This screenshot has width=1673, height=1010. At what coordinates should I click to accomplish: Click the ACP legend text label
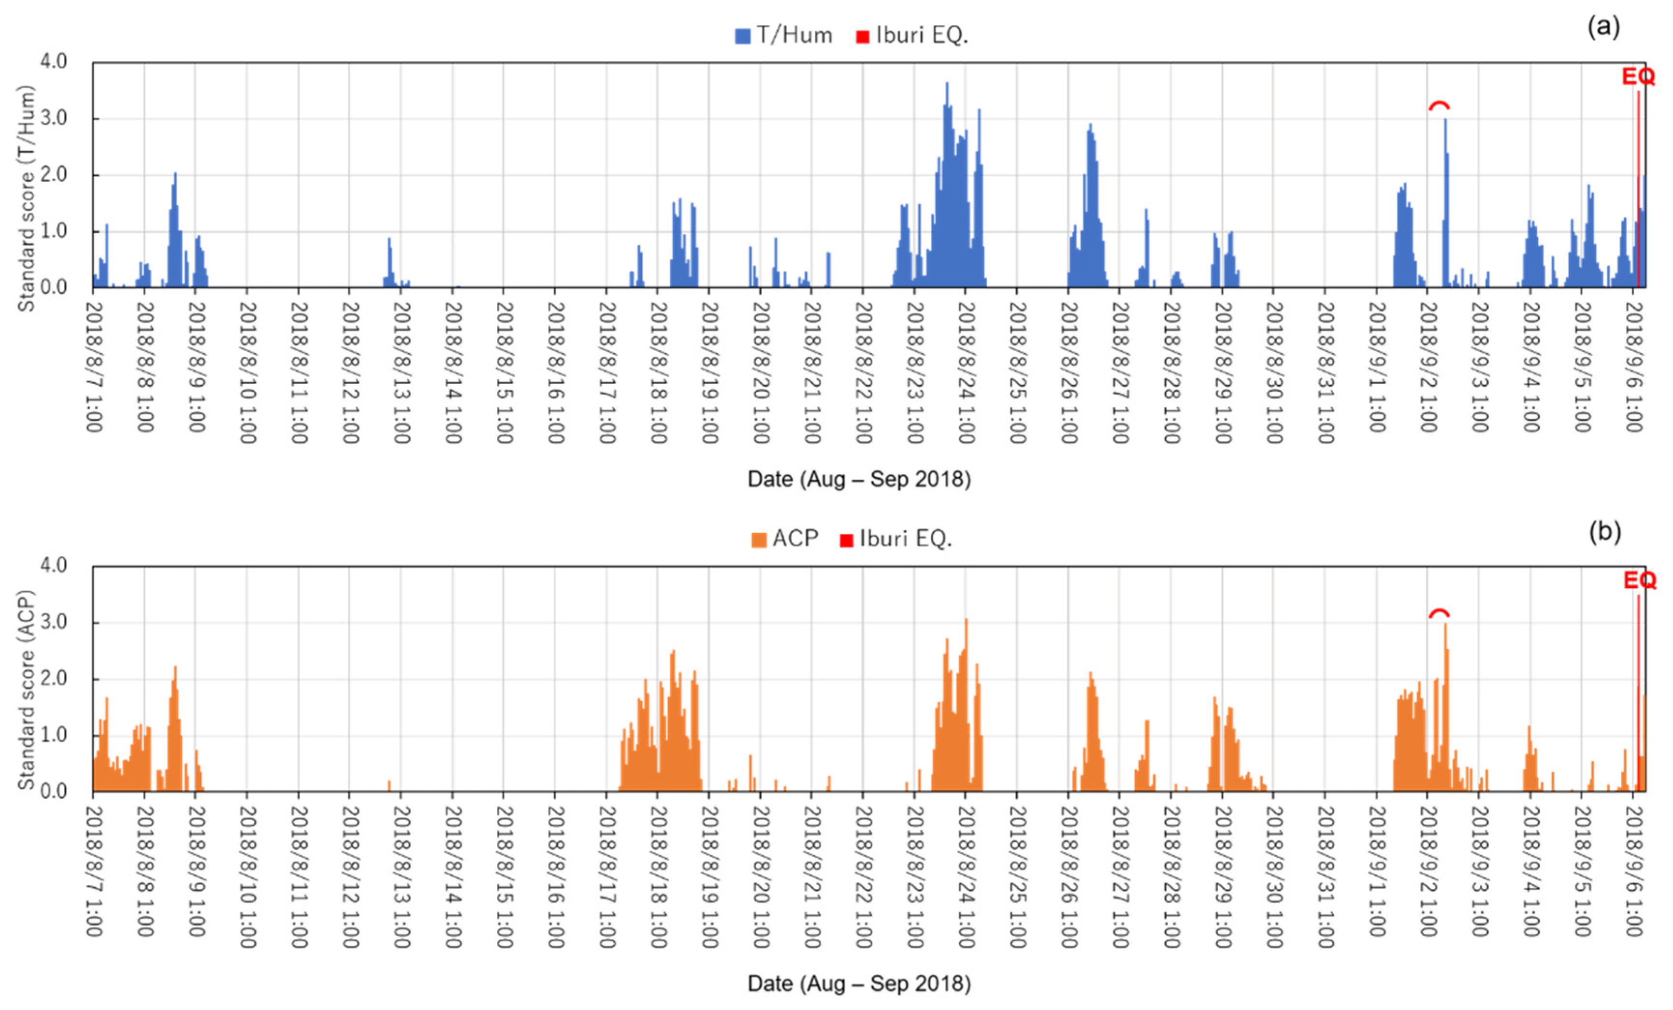[x=795, y=539]
